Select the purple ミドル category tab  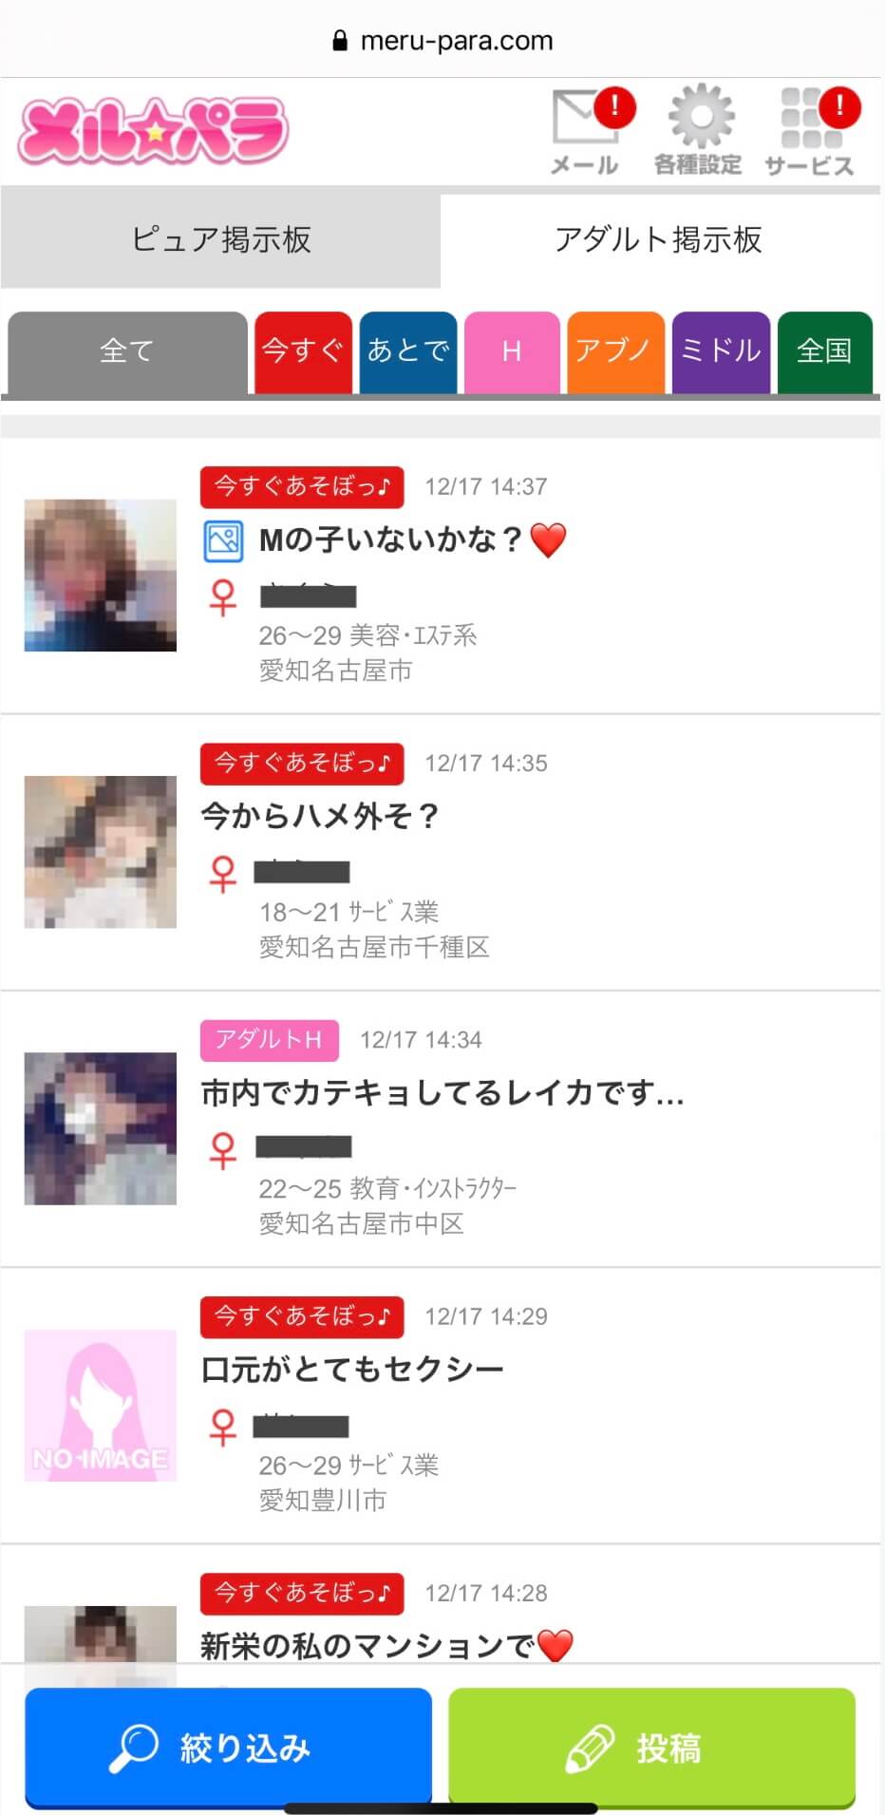tap(721, 351)
